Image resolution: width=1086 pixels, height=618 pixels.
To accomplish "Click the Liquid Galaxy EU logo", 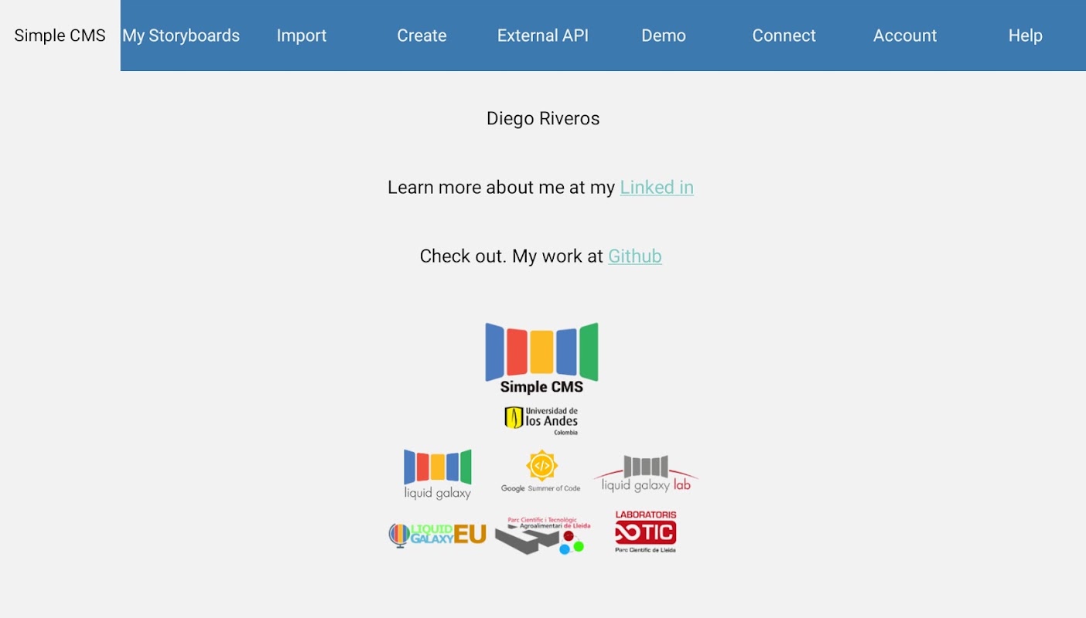I will click(437, 535).
